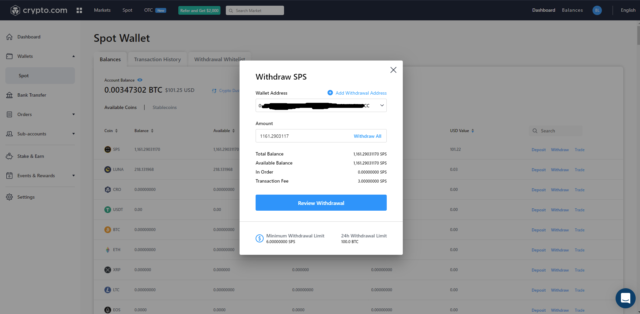Select the Available Coins filter tab
The width and height of the screenshot is (640, 314).
click(120, 107)
